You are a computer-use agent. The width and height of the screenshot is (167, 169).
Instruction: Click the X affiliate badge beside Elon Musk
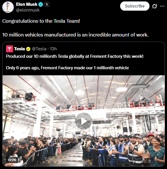tap(47, 4)
